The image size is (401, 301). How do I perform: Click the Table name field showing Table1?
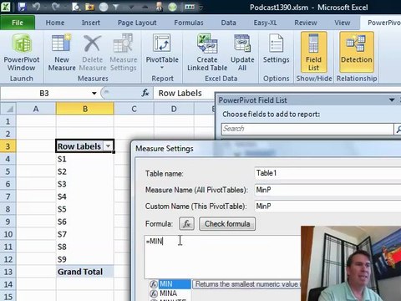[x=328, y=173]
